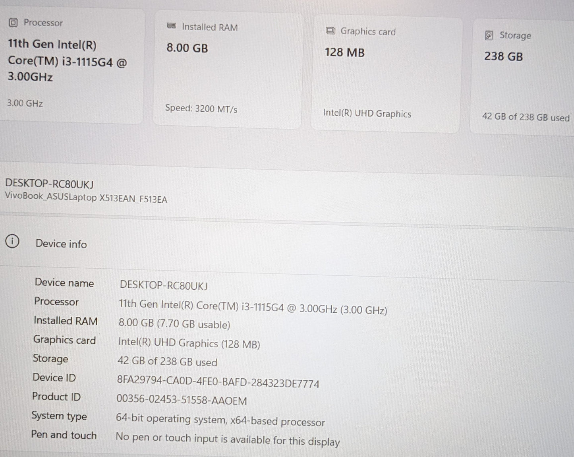Select the 'Device name' label
The height and width of the screenshot is (457, 574).
pyautogui.click(x=64, y=283)
